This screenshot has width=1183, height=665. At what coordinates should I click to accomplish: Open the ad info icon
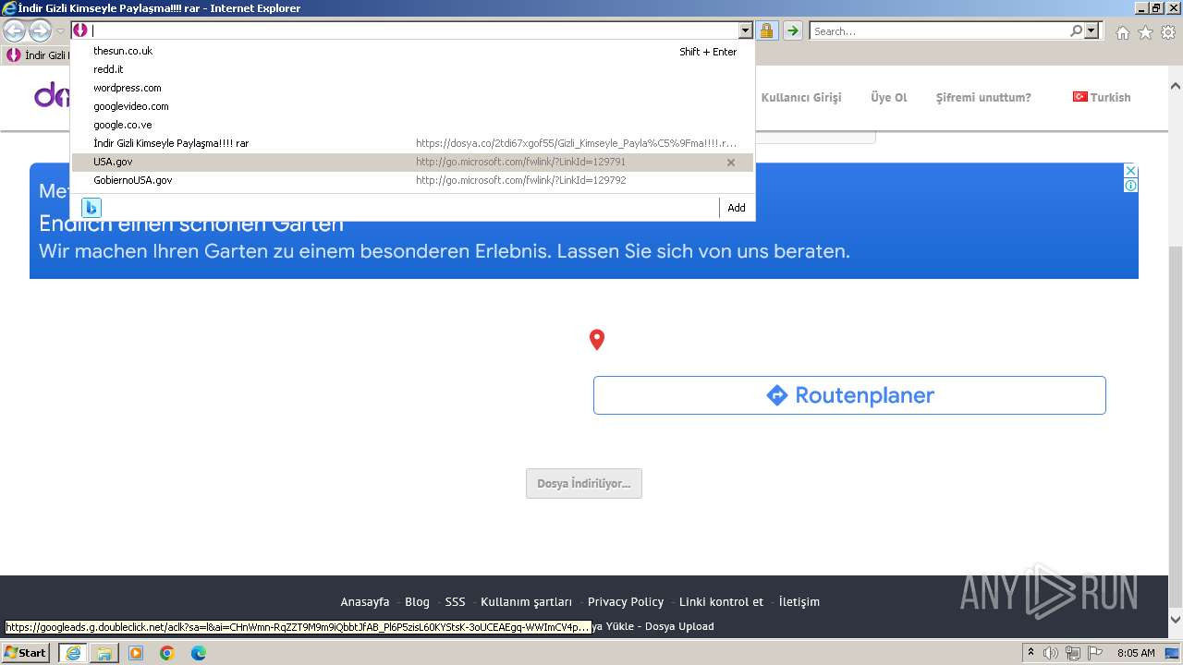click(x=1130, y=185)
